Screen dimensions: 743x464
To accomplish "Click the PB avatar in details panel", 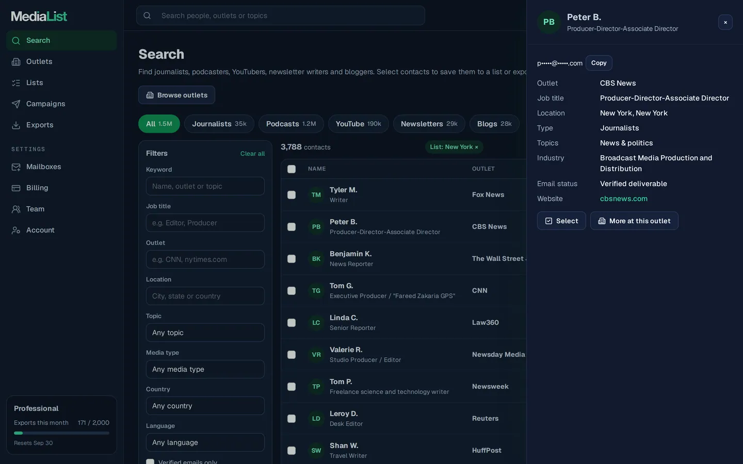I will [x=549, y=22].
